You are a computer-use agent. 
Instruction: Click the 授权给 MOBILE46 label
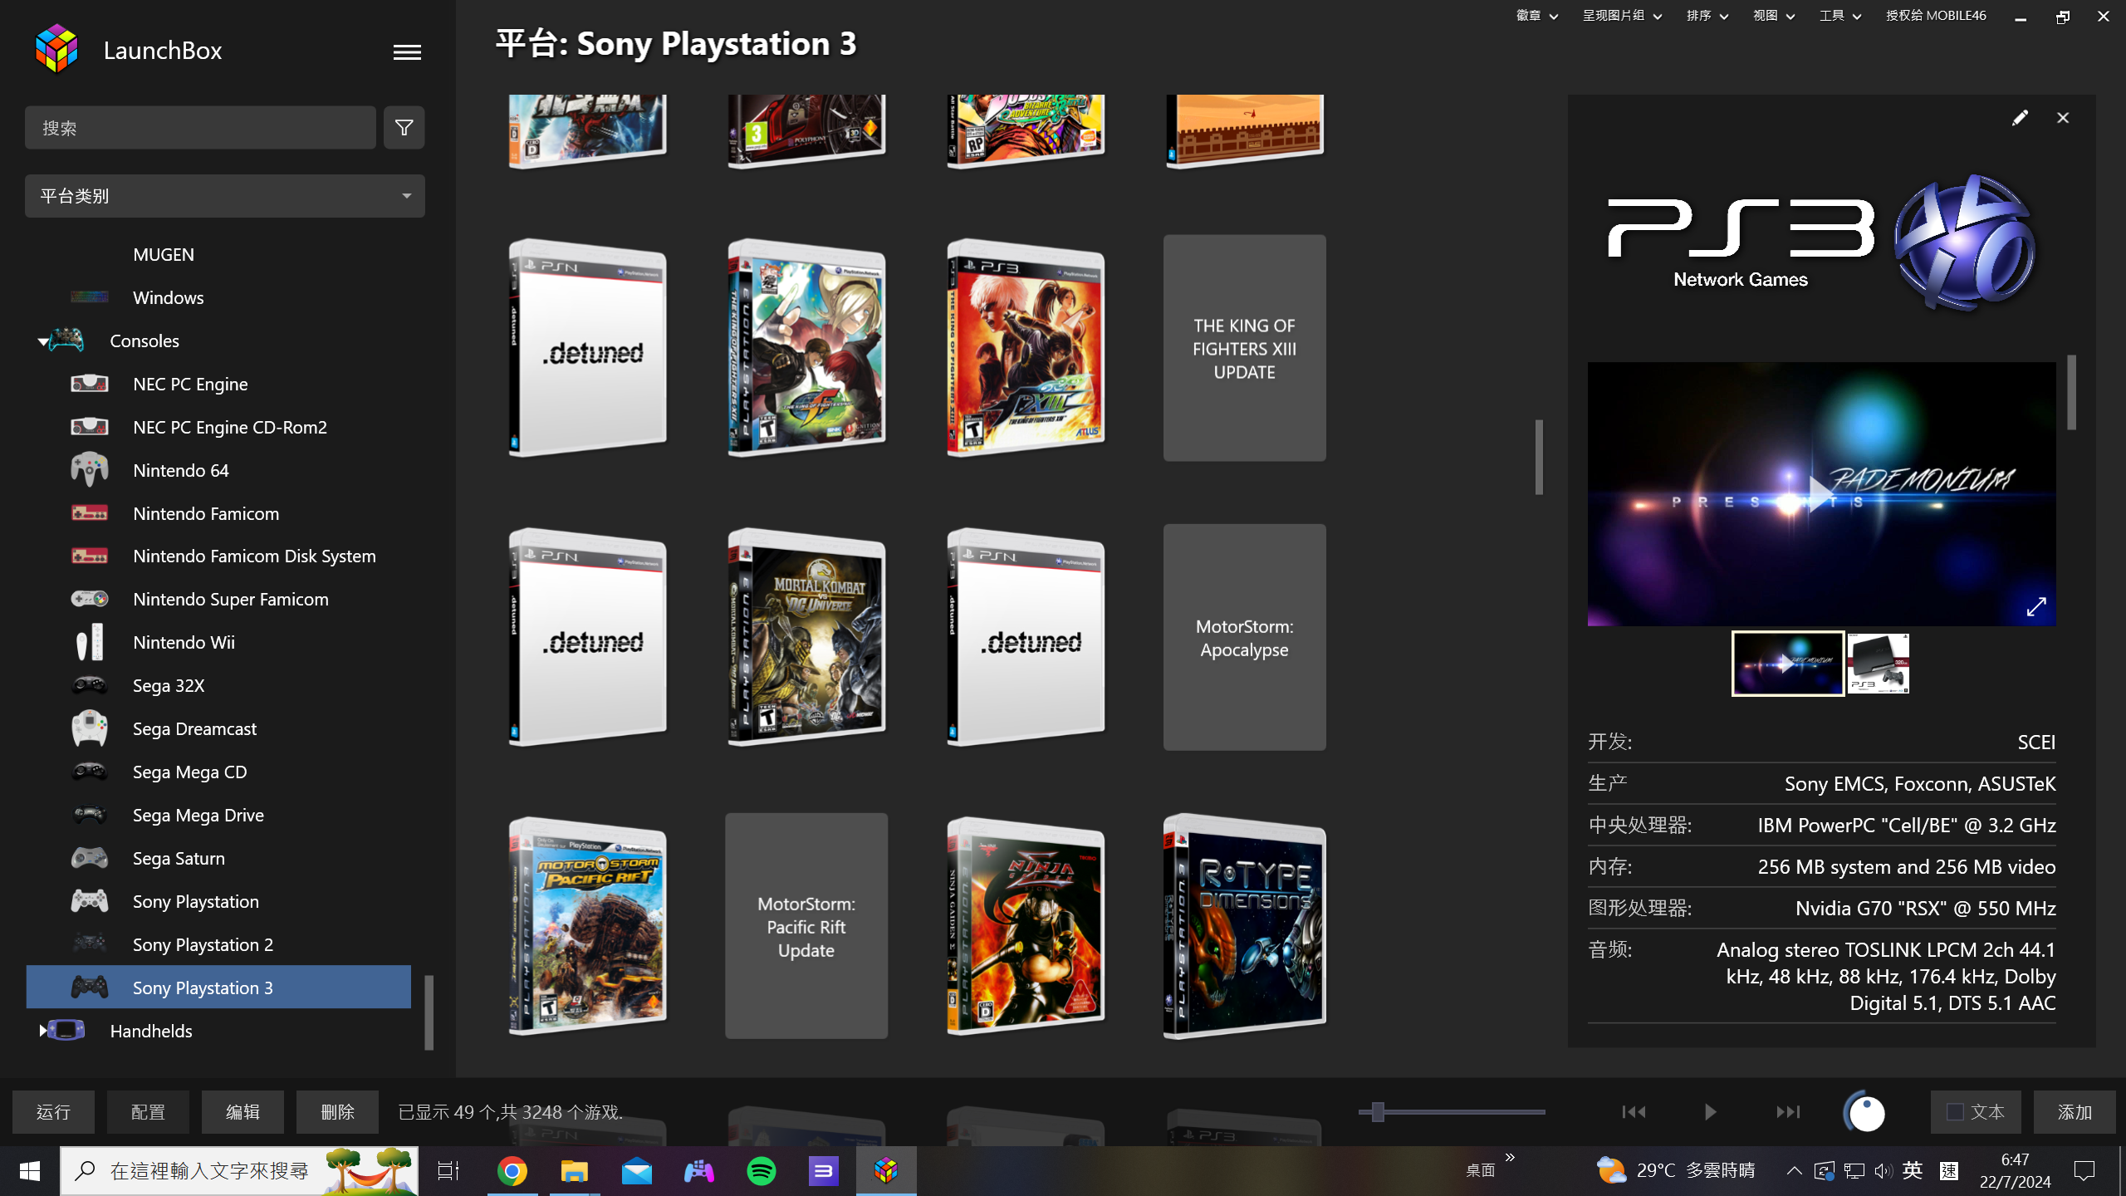tap(1936, 16)
